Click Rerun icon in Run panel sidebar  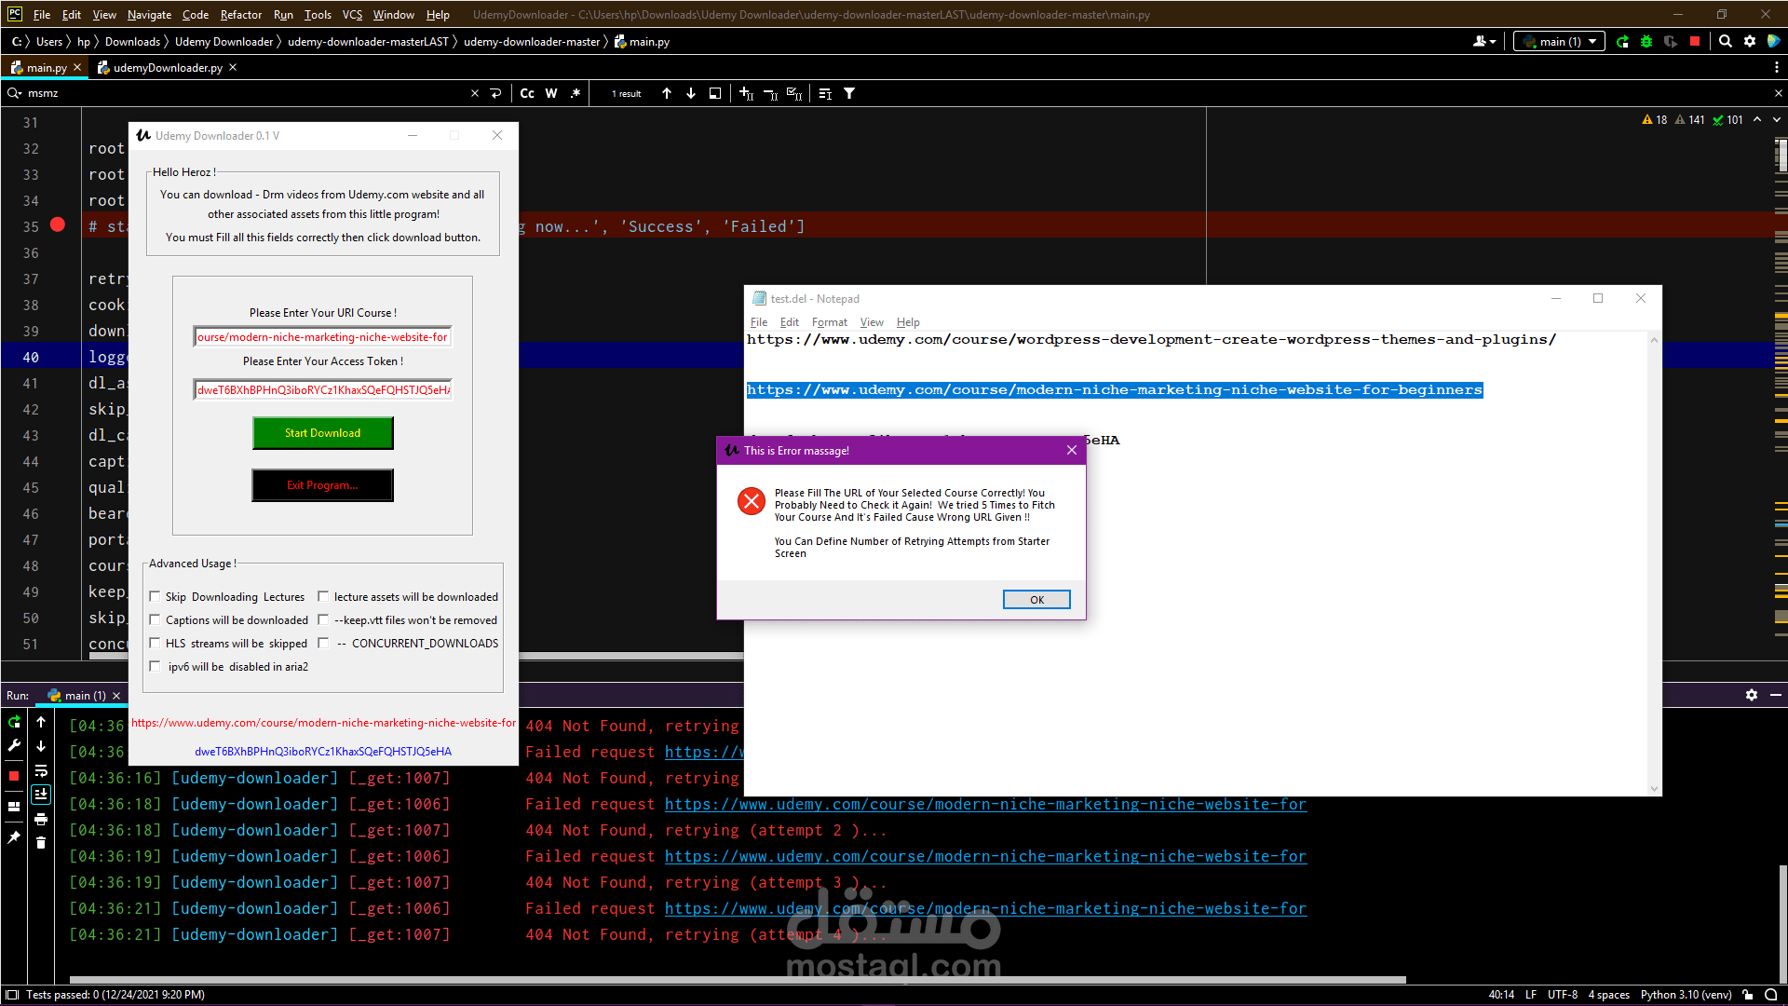pos(14,722)
